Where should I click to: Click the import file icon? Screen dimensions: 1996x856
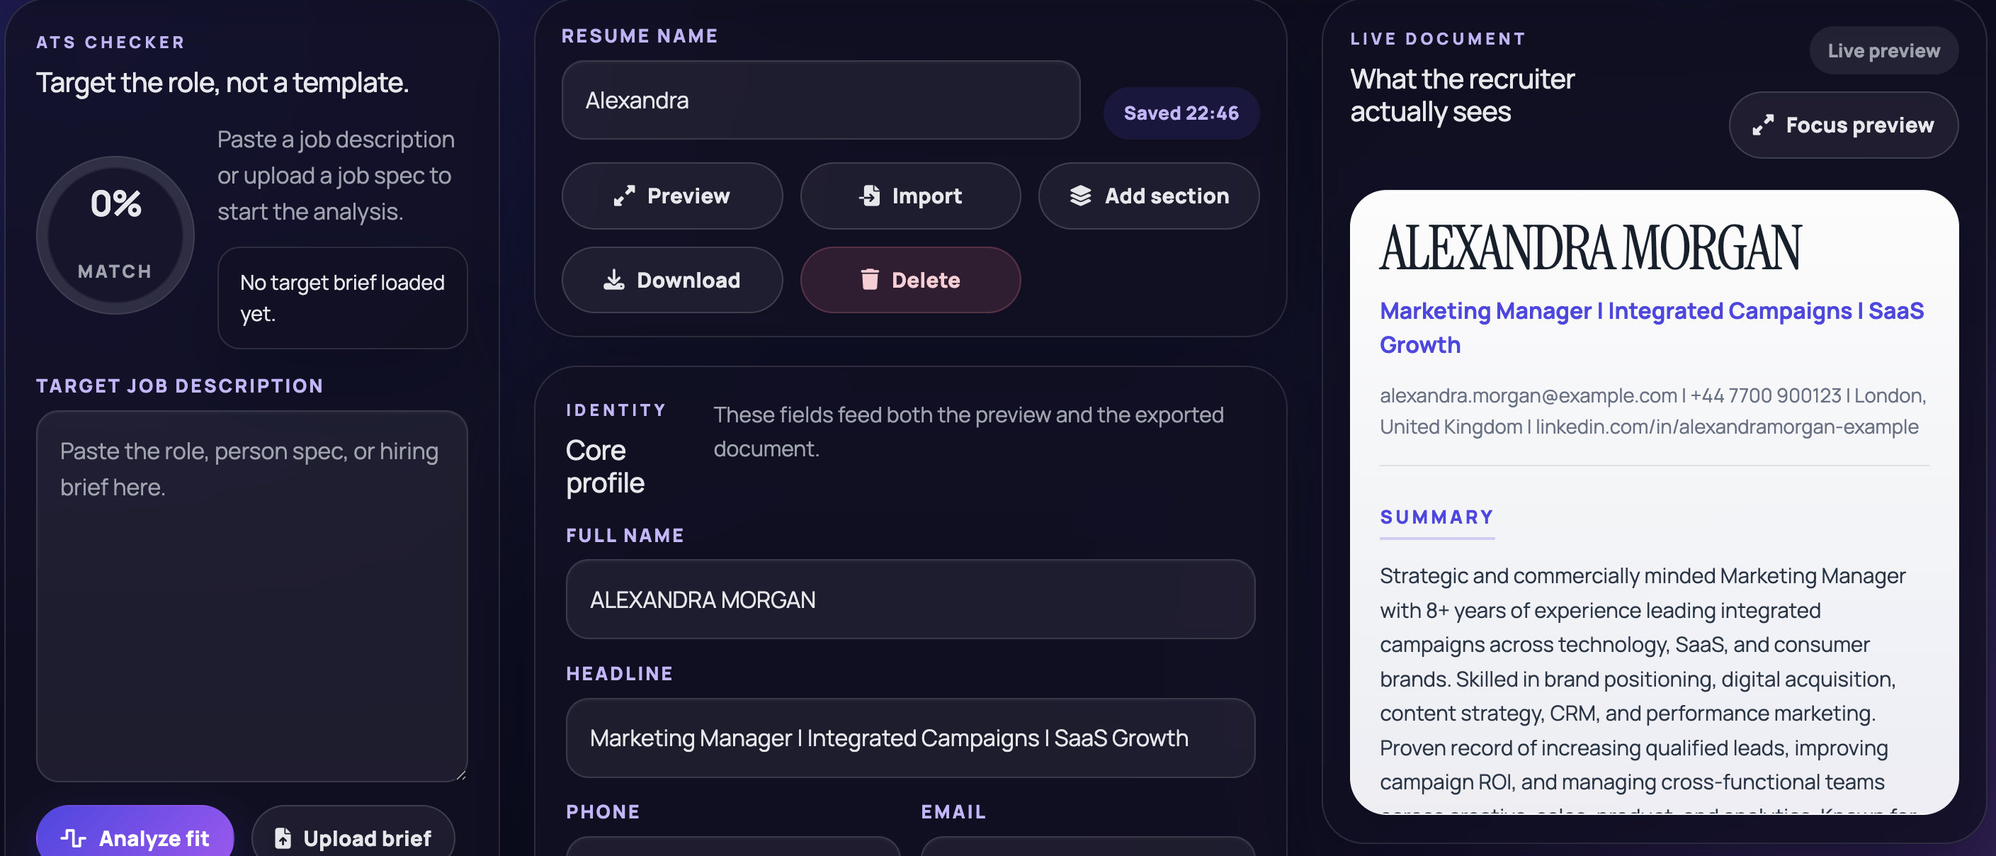[x=869, y=196]
